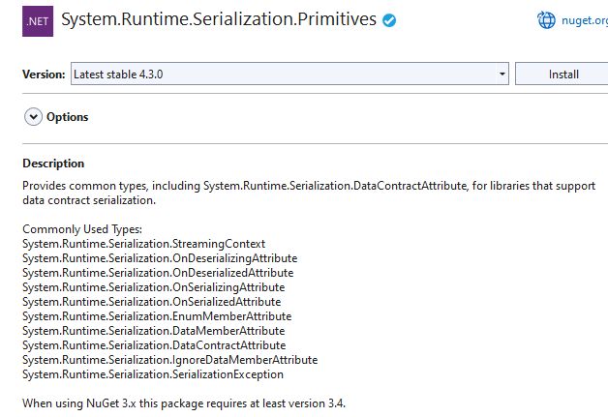Click the package title System.Runtime.Serialization.Primitives
The width and height of the screenshot is (608, 417).
tap(219, 19)
